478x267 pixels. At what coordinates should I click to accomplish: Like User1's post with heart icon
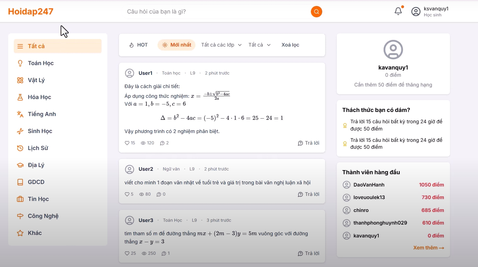click(127, 143)
